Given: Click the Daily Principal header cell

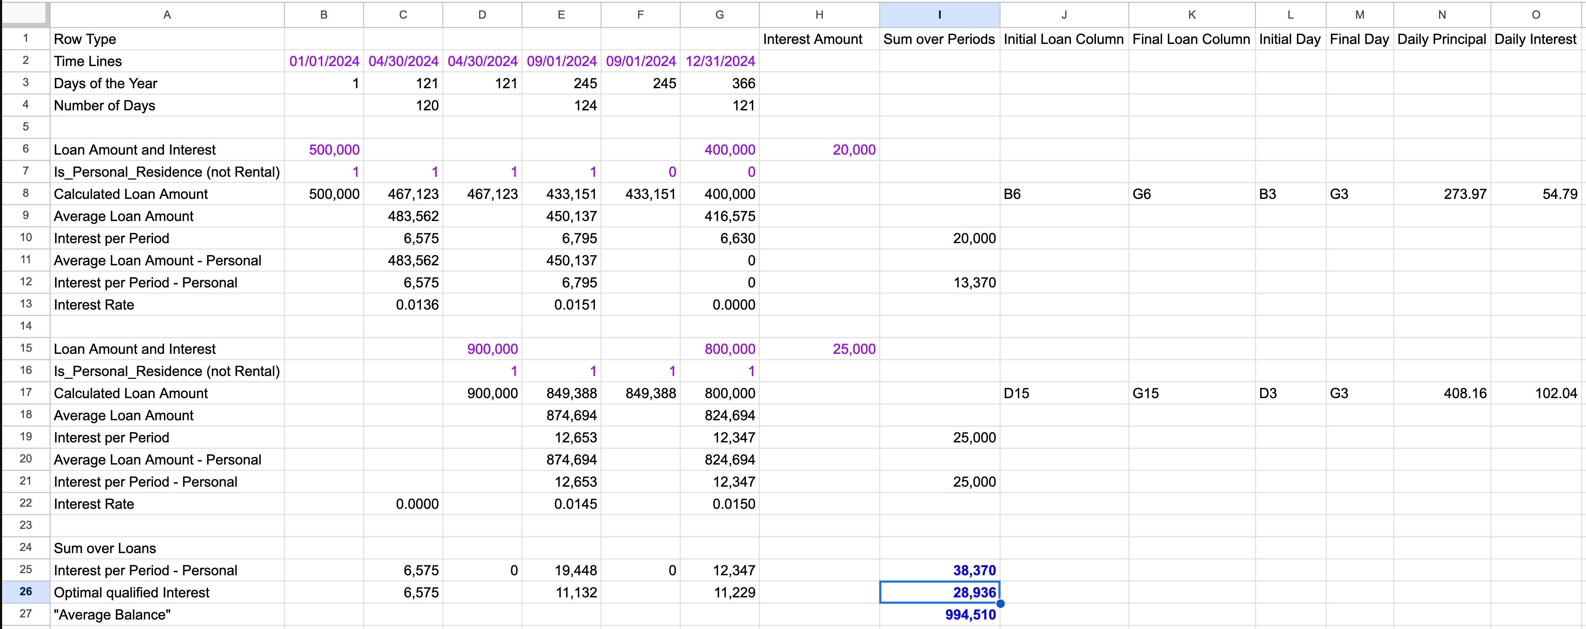Looking at the screenshot, I should coord(1442,39).
